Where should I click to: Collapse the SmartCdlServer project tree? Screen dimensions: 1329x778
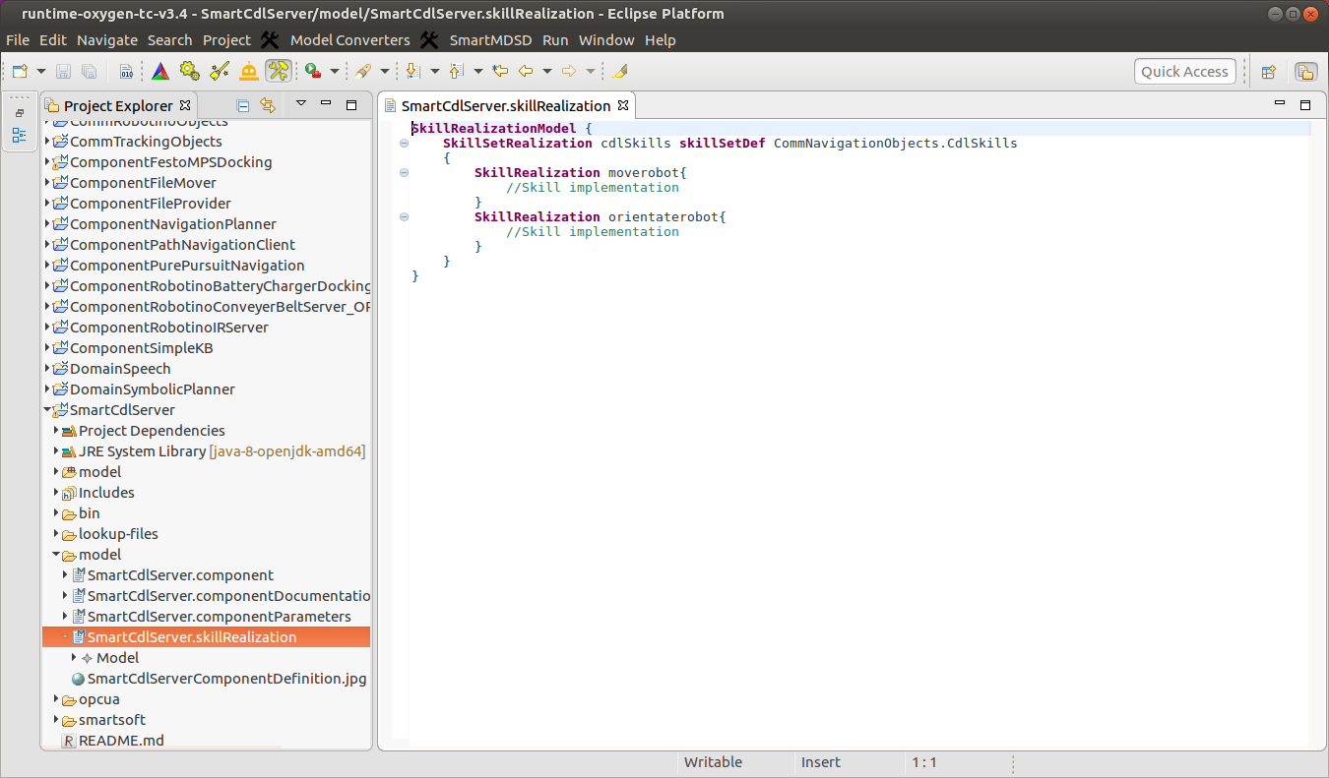pyautogui.click(x=47, y=410)
